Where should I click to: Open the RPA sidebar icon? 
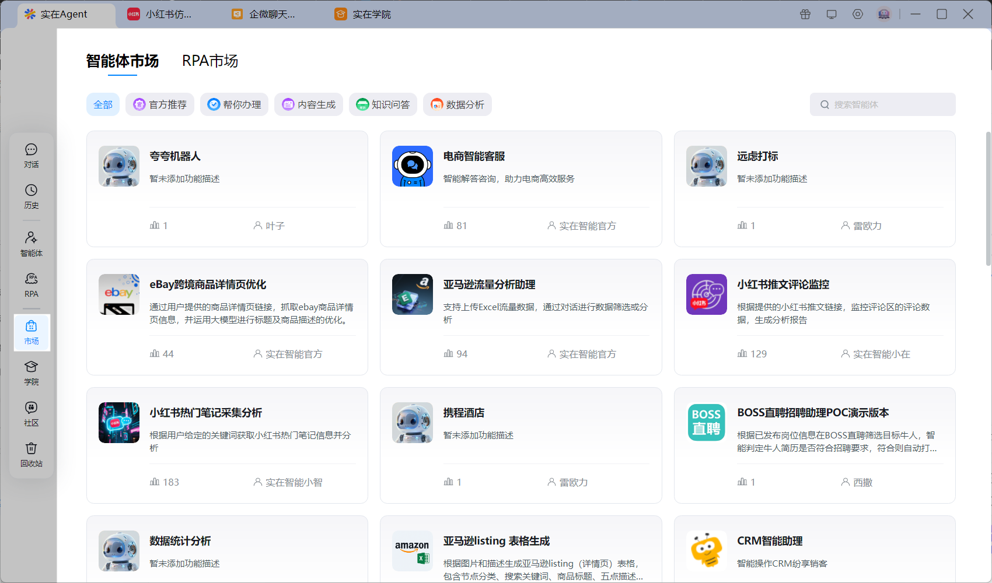click(x=32, y=285)
